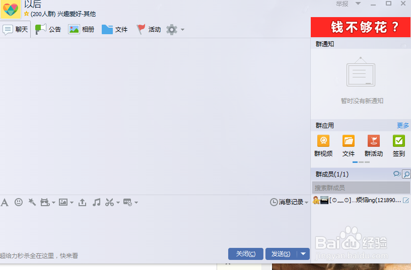
Task: Minimize the group chat window
Action: click(373, 4)
